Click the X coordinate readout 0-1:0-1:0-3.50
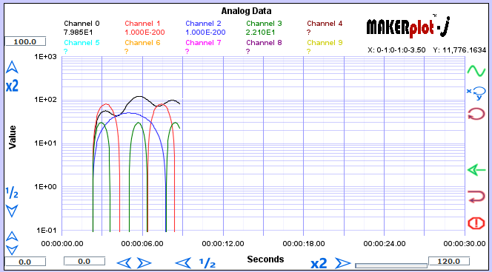This screenshot has height=272, width=492. tap(396, 50)
